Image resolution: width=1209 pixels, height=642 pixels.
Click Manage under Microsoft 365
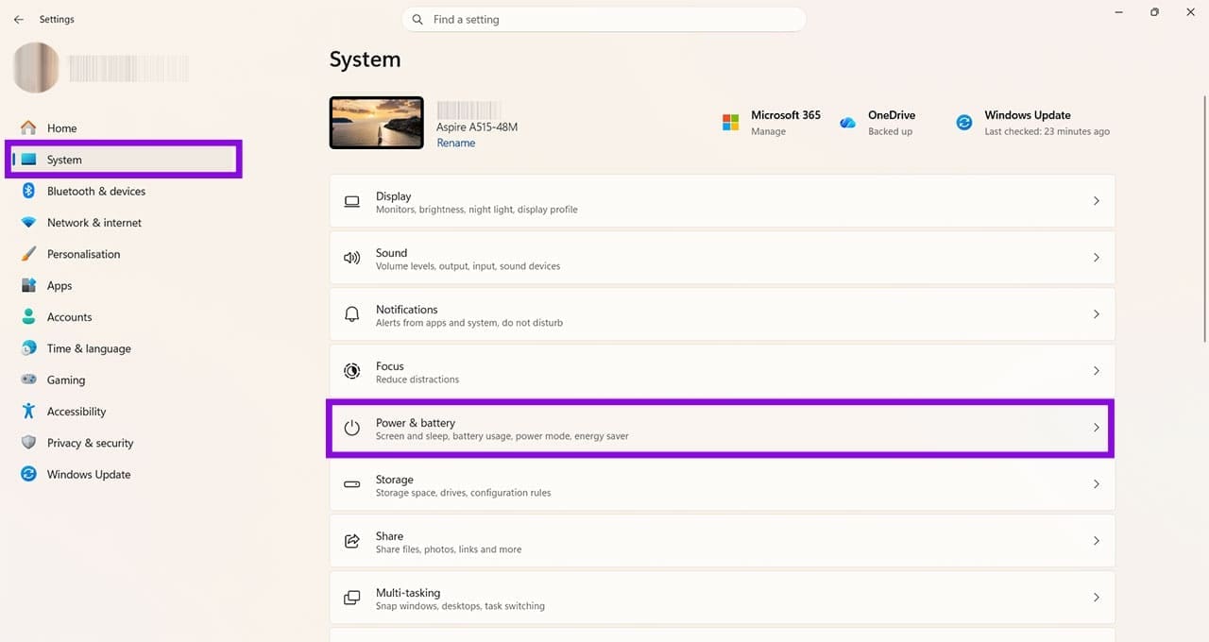(768, 132)
